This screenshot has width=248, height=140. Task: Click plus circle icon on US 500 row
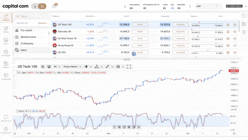(235, 52)
